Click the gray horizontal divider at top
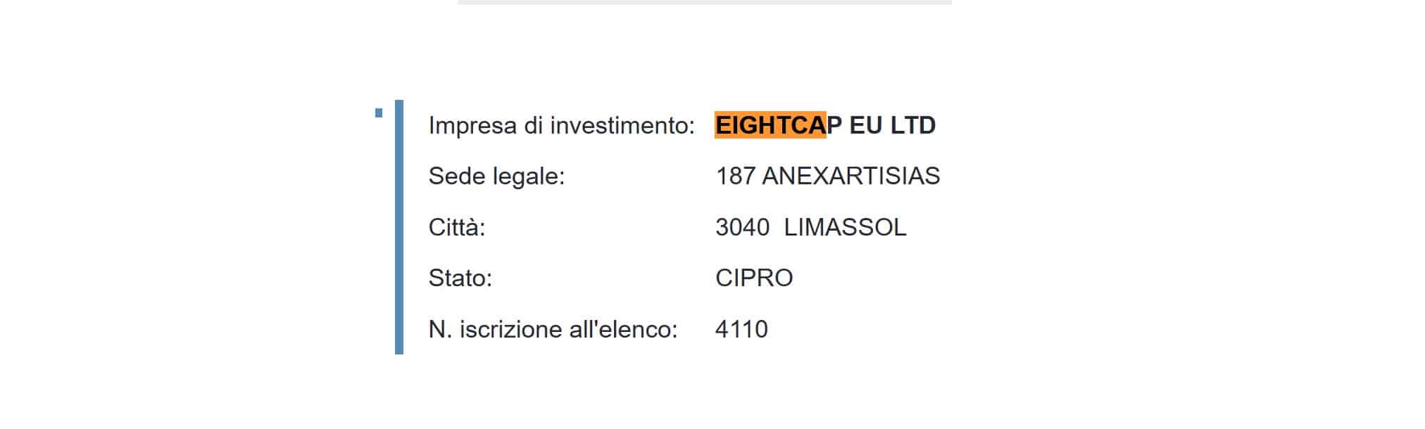This screenshot has width=1425, height=429. pos(704,2)
